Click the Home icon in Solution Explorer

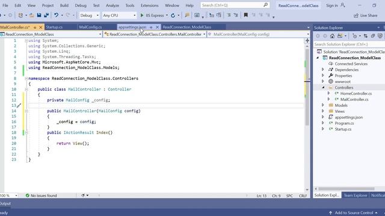pyautogui.click(x=332, y=36)
